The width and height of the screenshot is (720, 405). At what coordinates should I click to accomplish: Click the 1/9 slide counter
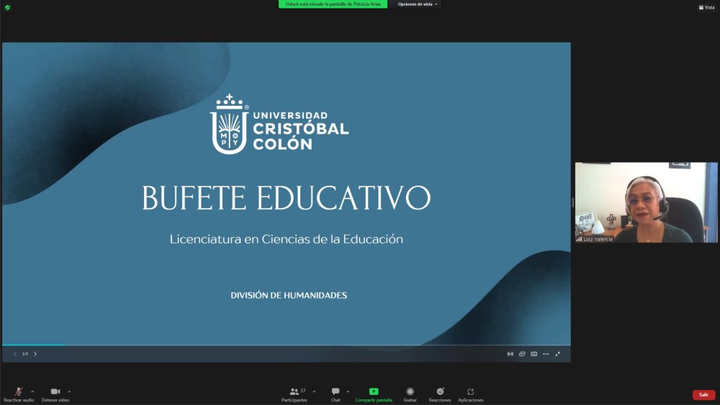[x=25, y=354]
